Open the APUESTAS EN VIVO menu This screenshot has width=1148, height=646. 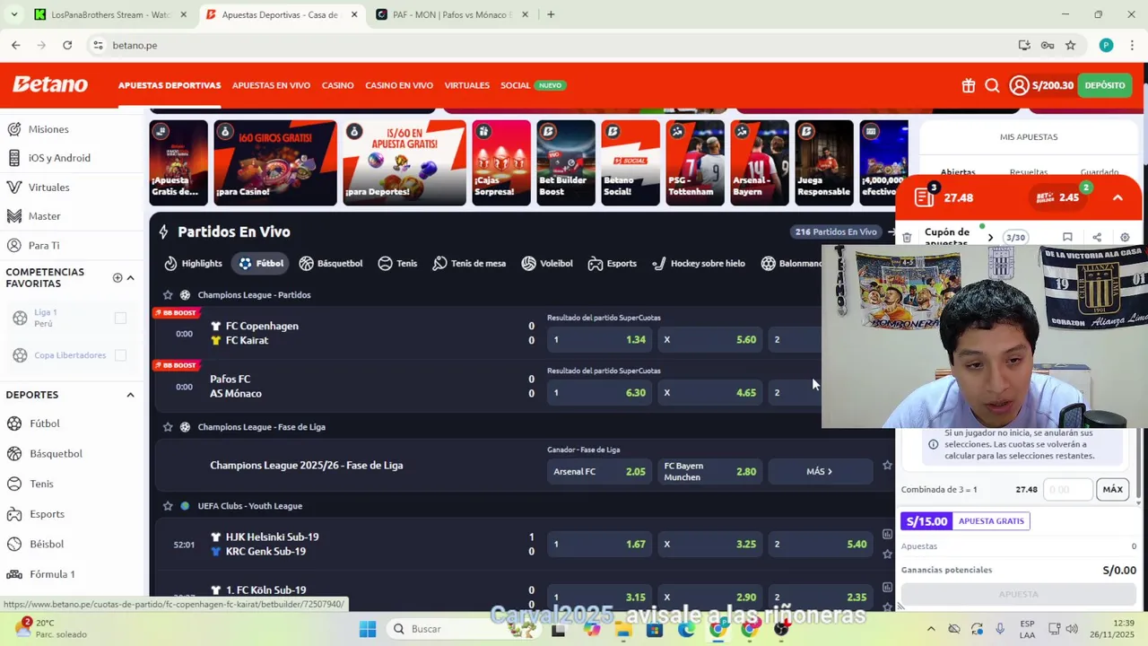(x=271, y=85)
